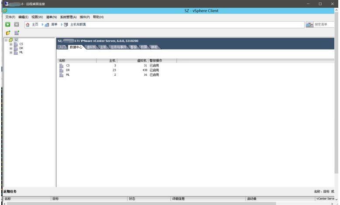Switch to the 任务与事件 tab
Image resolution: width=340 pixels, height=205 pixels.
(118, 47)
